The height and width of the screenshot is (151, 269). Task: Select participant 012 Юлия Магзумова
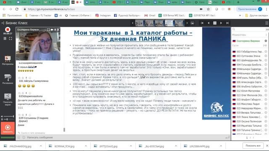click(248, 91)
